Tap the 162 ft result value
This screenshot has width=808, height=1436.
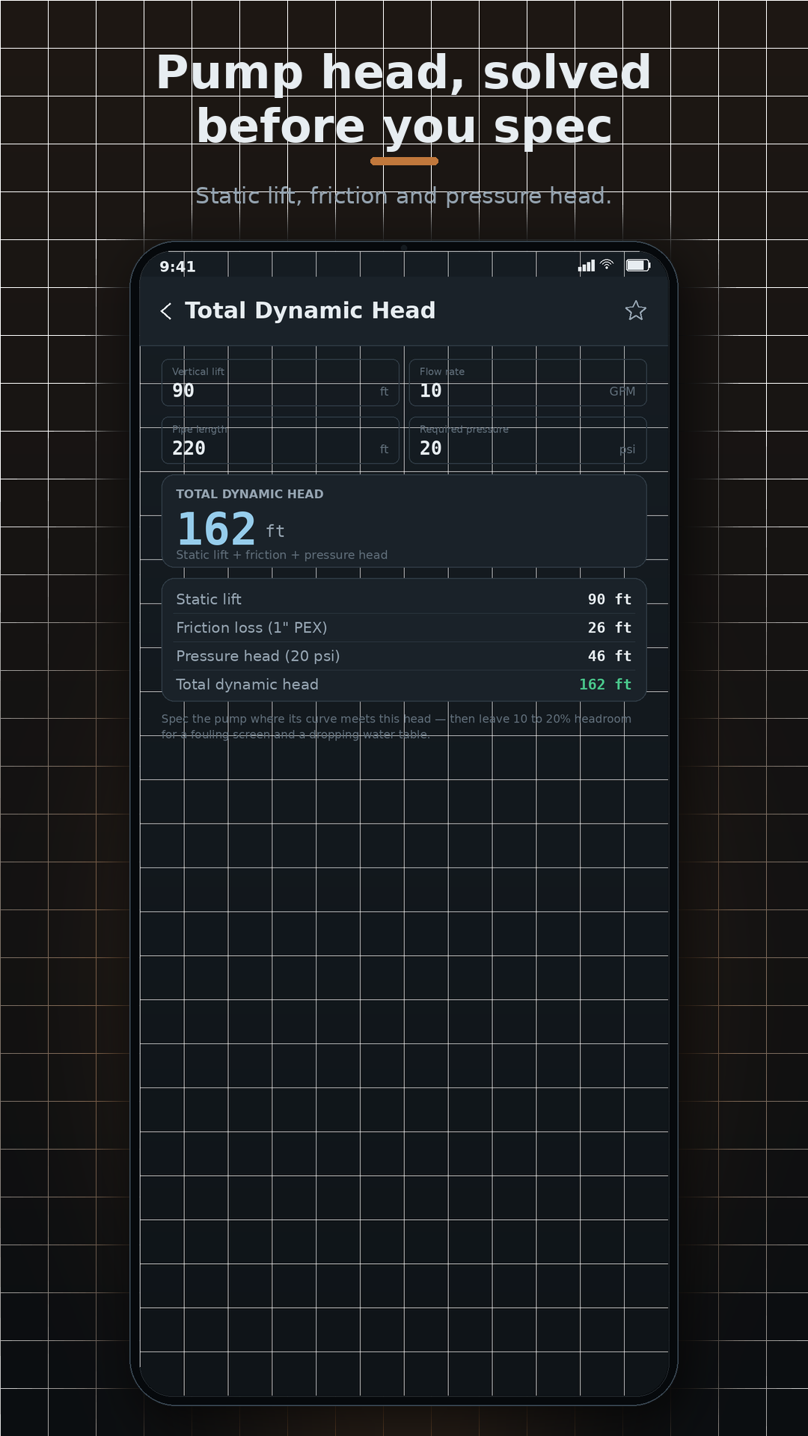230,529
